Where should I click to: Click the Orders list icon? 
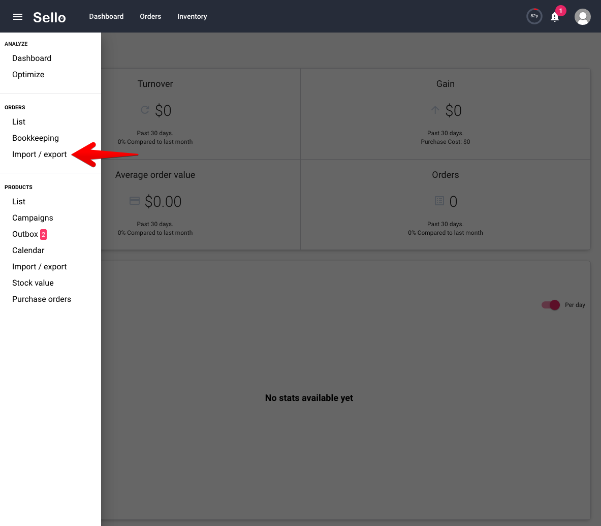point(439,201)
